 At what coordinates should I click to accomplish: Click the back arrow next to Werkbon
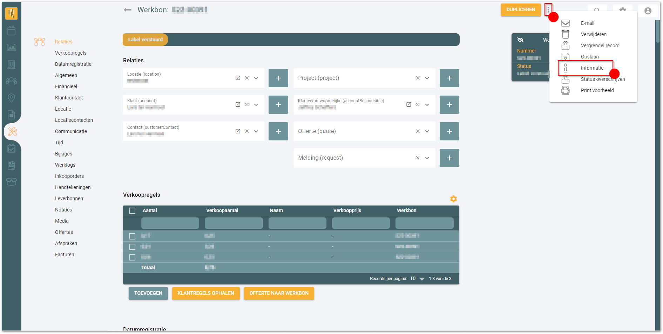coord(128,10)
